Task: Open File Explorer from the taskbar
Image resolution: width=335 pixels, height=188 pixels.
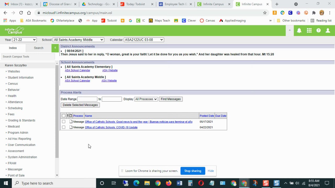Action: [147, 183]
